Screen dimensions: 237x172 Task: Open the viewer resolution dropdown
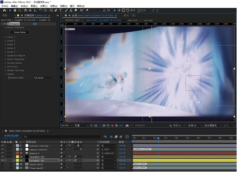(81, 125)
